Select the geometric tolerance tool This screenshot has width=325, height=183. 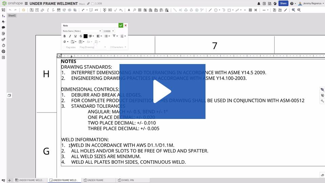coord(110,10)
